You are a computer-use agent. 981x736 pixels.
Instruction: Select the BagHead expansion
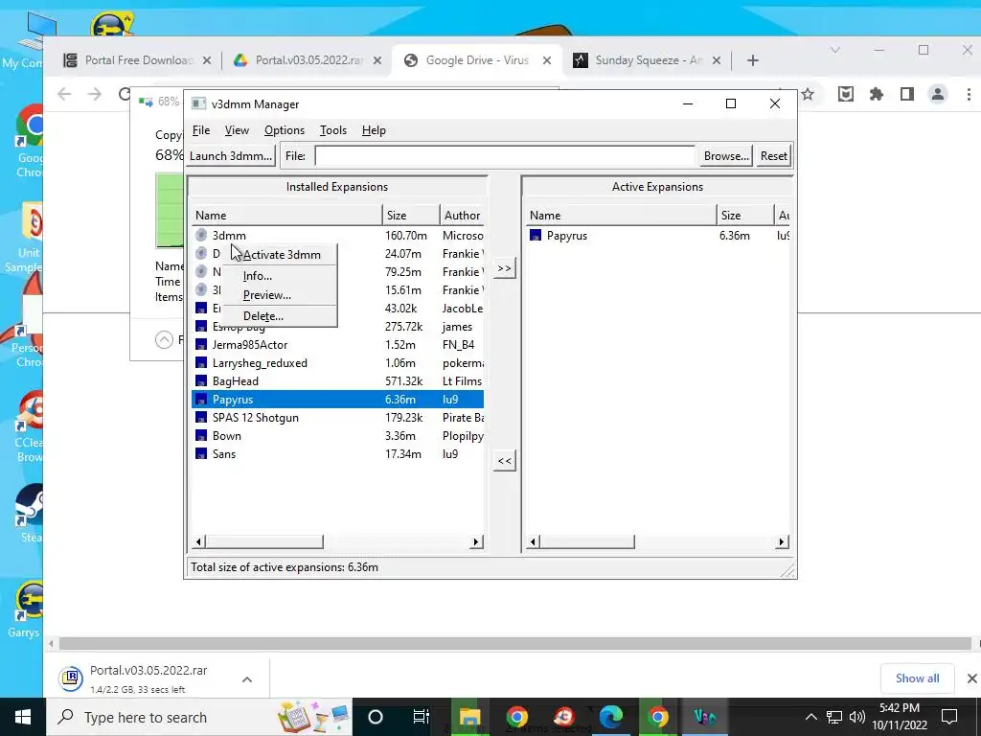pos(337,381)
